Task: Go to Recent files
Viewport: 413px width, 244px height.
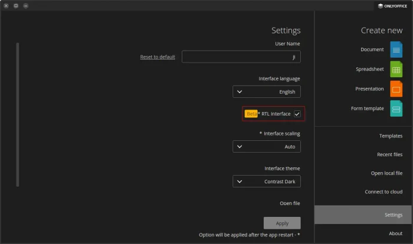Action: click(363, 154)
